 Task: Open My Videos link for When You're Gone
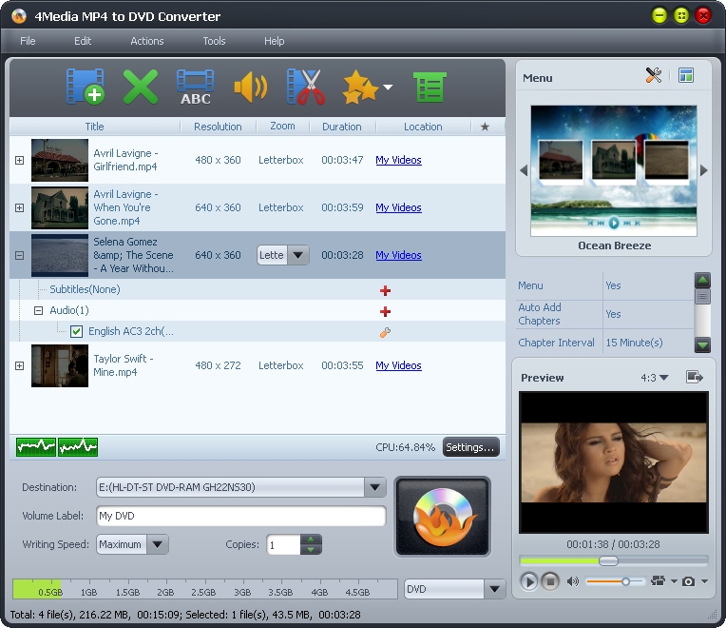[x=398, y=207]
